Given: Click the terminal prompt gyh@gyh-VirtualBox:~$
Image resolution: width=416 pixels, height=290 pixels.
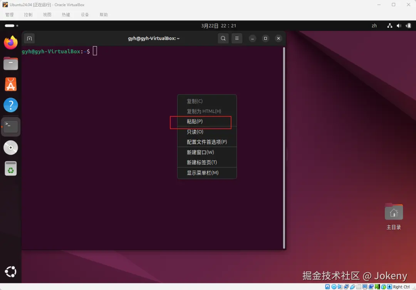Looking at the screenshot, I should (x=56, y=52).
